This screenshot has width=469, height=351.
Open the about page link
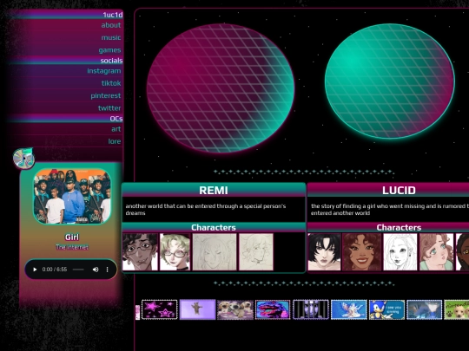pos(111,25)
